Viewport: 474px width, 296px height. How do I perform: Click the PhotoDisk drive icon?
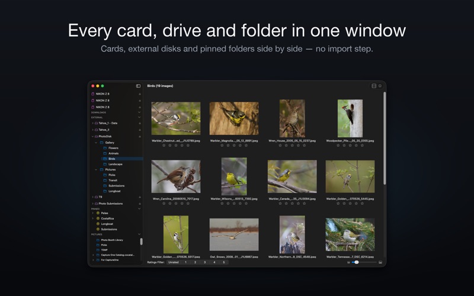click(96, 137)
